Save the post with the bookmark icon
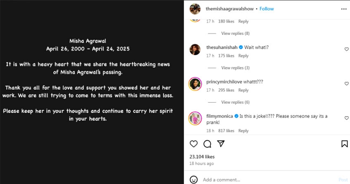This screenshot has height=184, width=350. point(344,144)
